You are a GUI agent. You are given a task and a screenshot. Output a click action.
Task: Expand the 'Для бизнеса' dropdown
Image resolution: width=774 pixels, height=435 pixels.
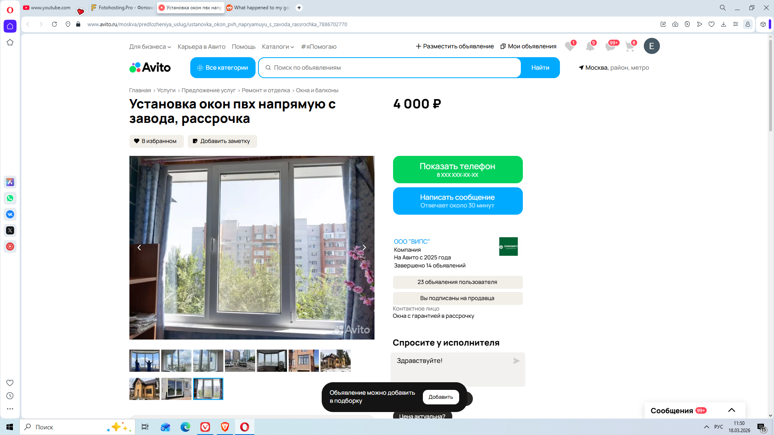[x=150, y=47]
